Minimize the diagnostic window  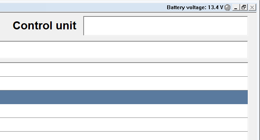[x=235, y=7]
